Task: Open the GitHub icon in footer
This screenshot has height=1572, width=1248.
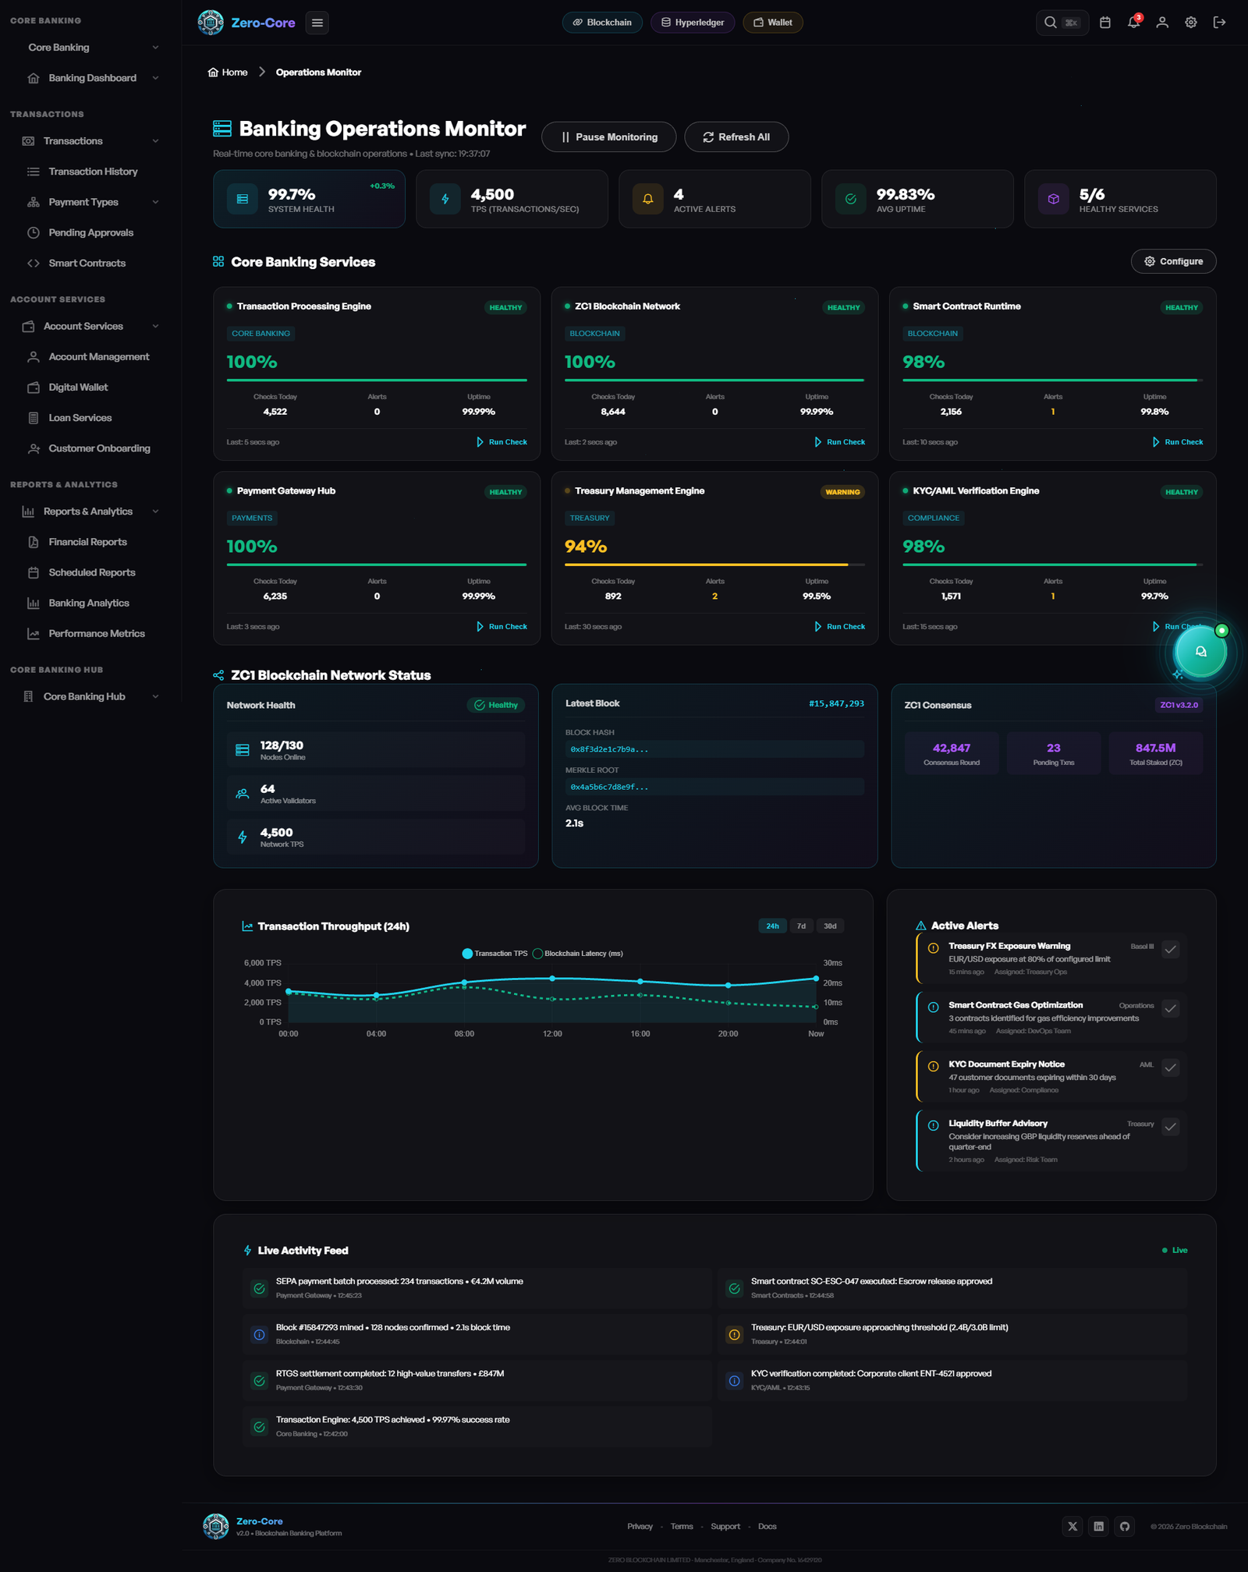Action: 1125,1526
